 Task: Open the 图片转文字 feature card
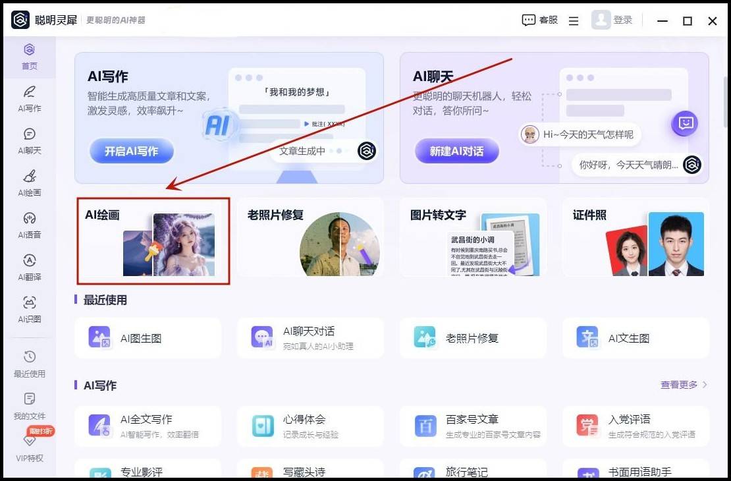[x=474, y=237]
